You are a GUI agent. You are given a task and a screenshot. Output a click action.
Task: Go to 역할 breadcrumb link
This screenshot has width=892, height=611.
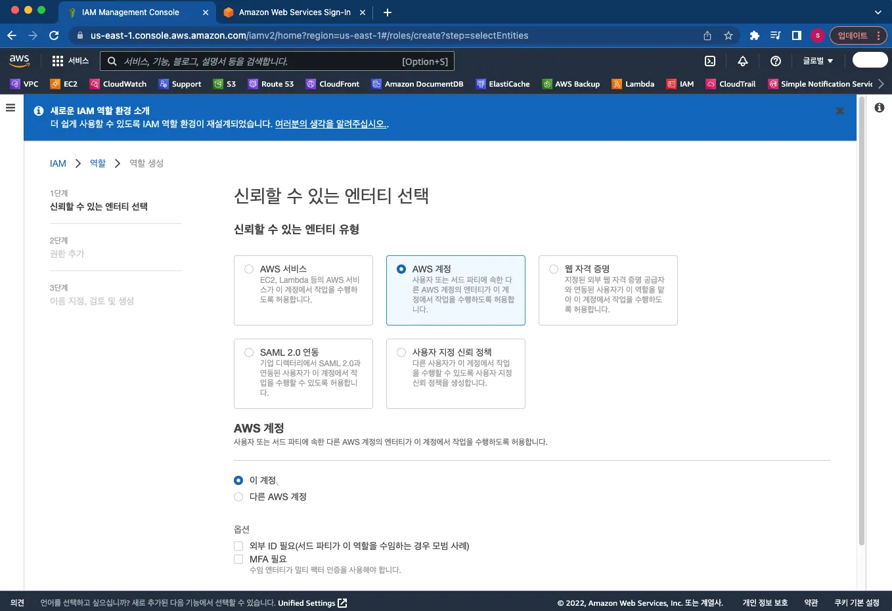[98, 163]
